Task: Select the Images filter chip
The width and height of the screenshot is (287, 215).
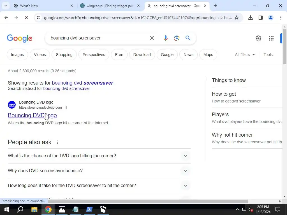Action: tap(17, 55)
